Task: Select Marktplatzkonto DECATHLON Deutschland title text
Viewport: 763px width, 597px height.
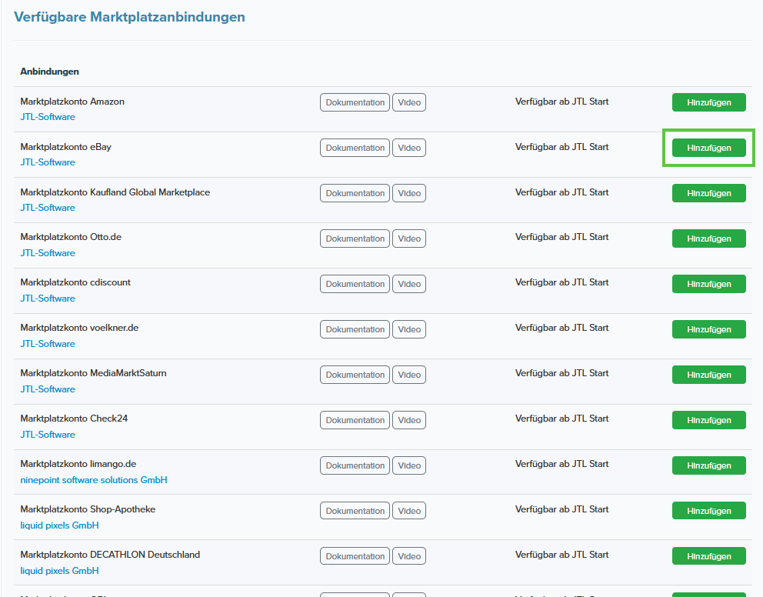Action: [x=110, y=555]
